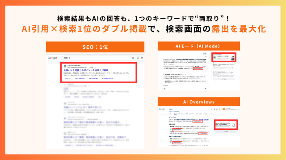Click the favicon of the first search result
The height and width of the screenshot is (160, 286).
click(x=65, y=66)
